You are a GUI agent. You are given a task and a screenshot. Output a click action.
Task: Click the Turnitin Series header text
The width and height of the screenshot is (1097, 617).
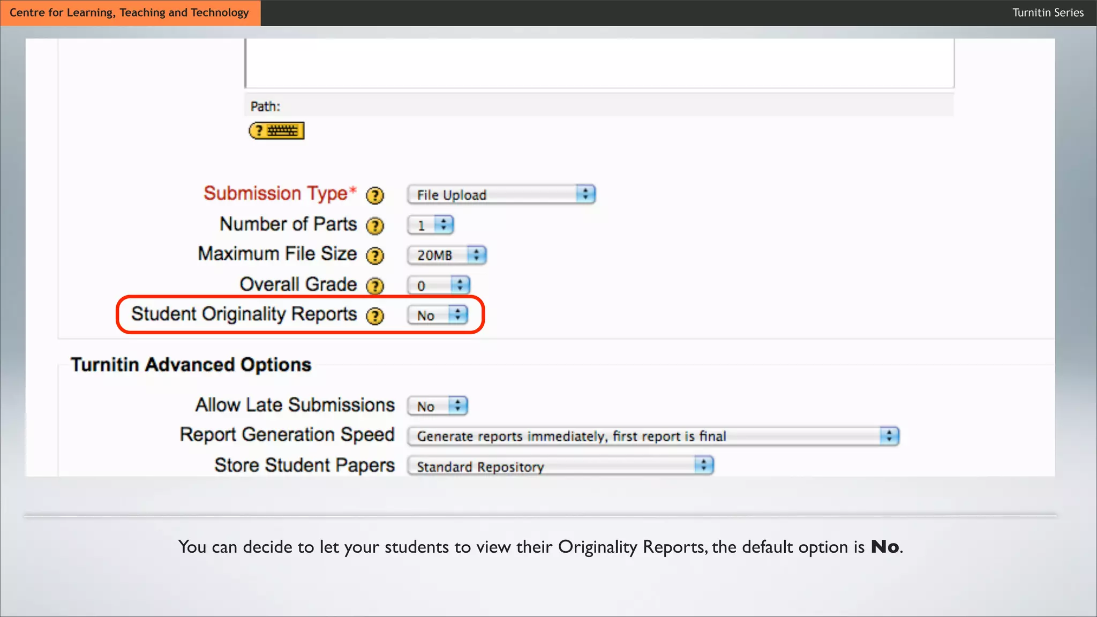(x=1048, y=12)
